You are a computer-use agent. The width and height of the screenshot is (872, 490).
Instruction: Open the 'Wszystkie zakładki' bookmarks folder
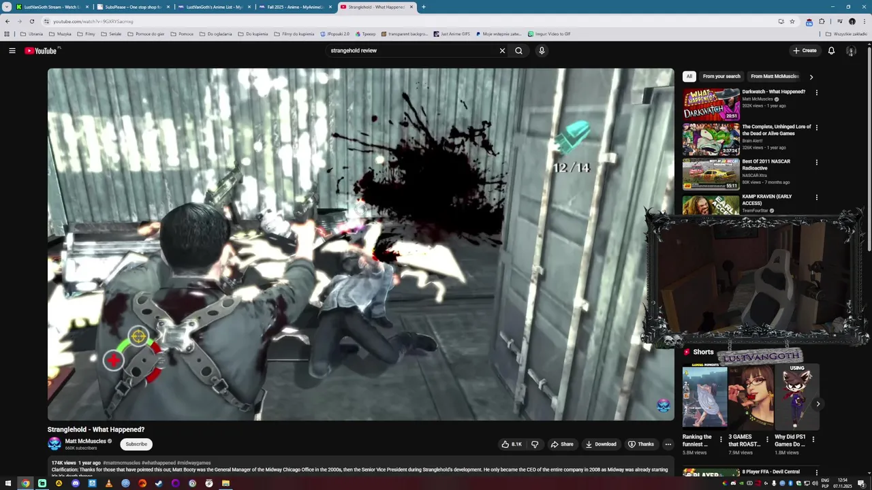click(846, 33)
